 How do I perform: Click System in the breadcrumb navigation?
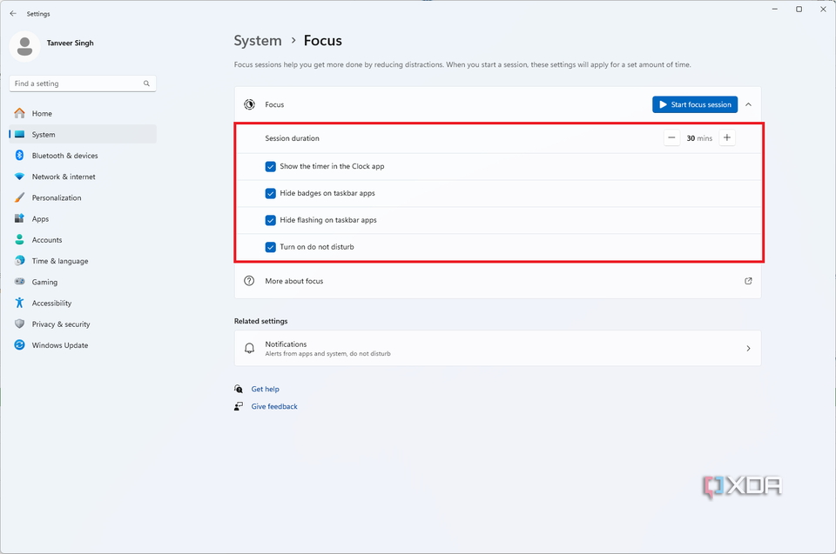[x=257, y=40]
